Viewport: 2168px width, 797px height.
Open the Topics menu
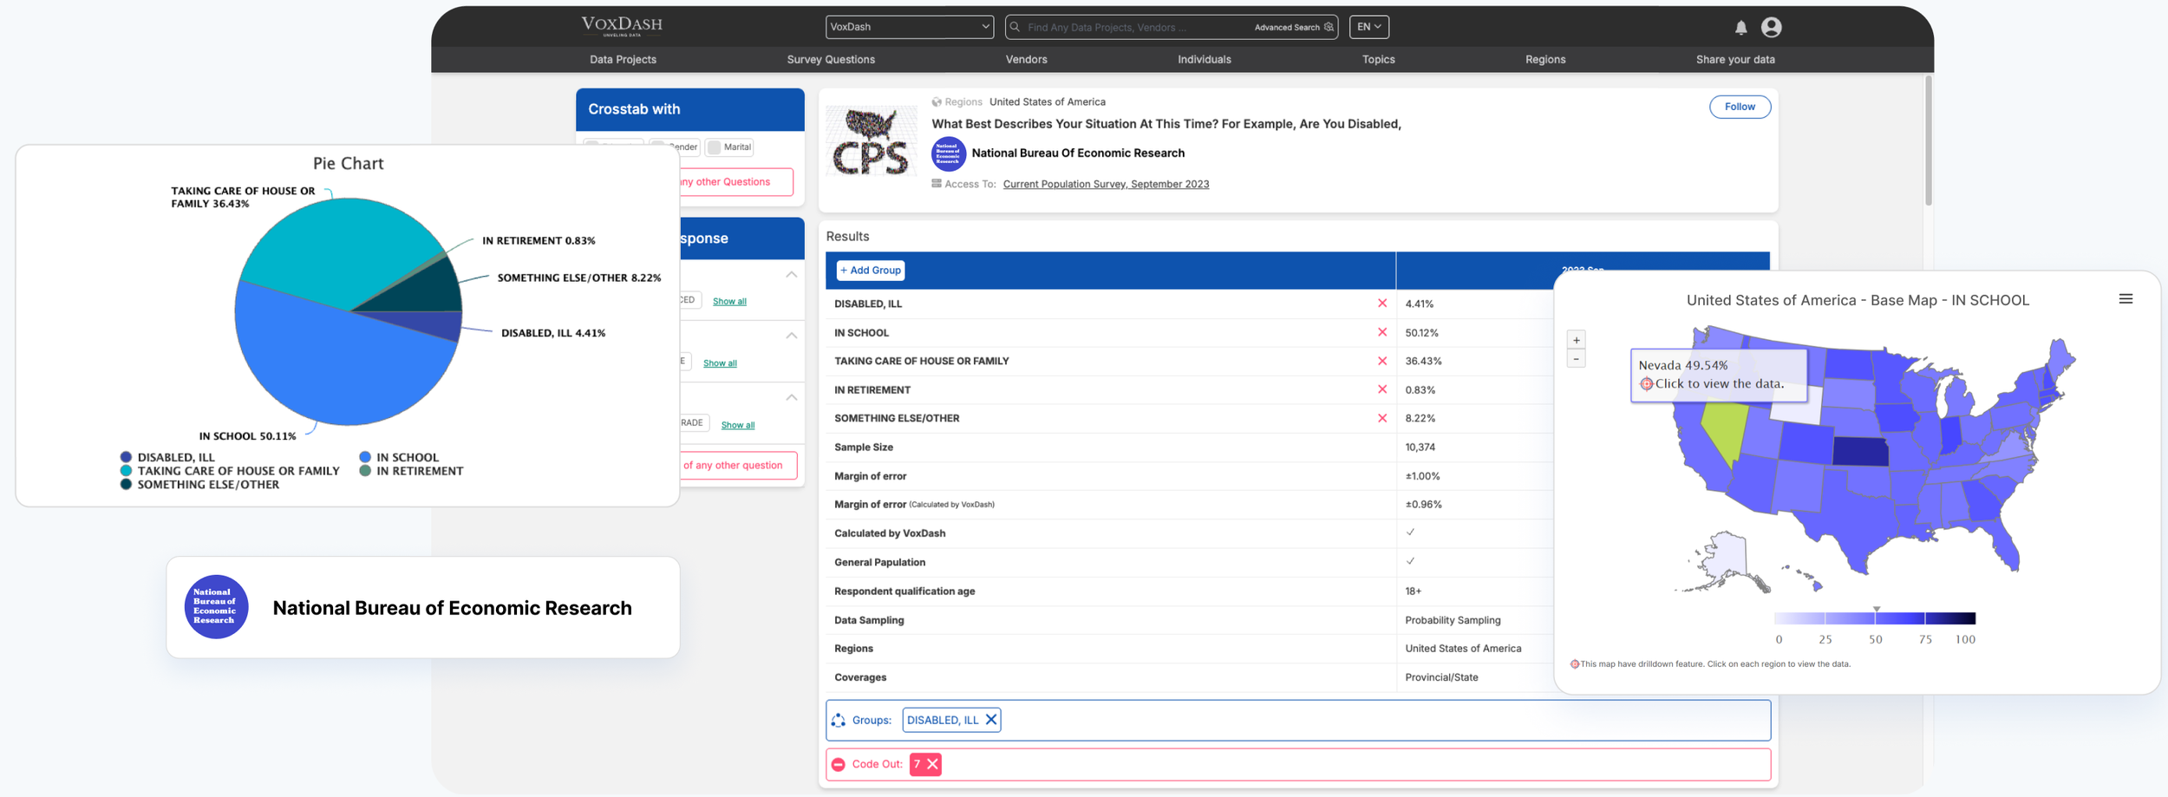(x=1378, y=60)
